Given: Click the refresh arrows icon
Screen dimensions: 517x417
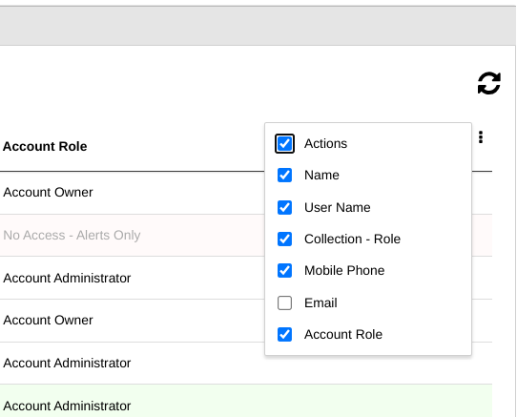Looking at the screenshot, I should coord(489,83).
